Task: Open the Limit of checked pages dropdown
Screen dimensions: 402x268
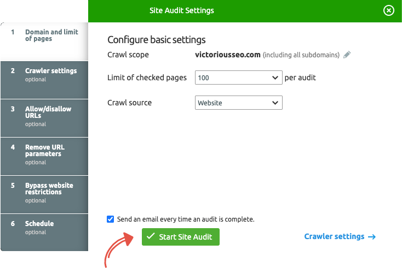Action: [x=238, y=78]
